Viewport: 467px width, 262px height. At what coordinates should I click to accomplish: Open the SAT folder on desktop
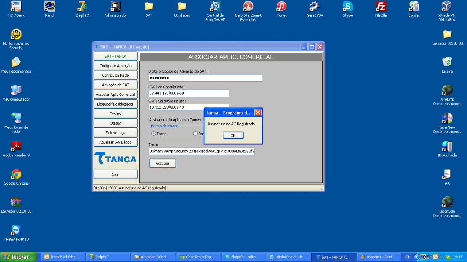(x=149, y=6)
